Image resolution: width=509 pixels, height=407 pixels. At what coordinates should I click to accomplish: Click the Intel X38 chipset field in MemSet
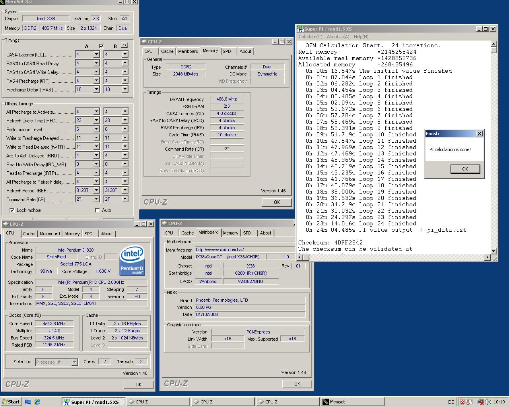pos(46,18)
